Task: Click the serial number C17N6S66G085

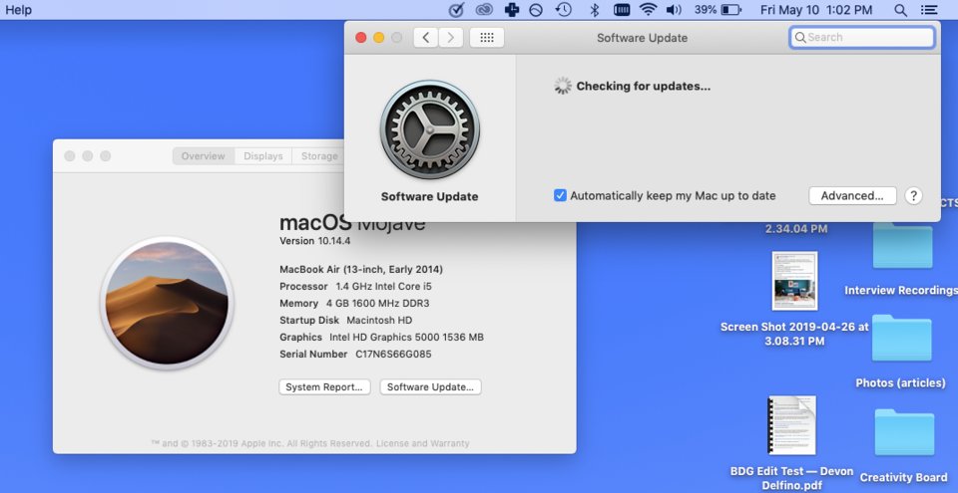Action: (x=393, y=354)
